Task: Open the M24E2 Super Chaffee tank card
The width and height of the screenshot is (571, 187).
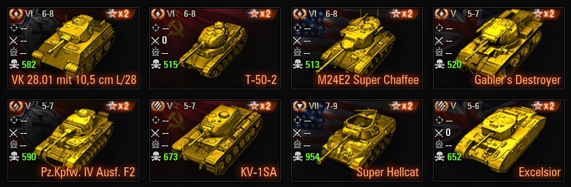Action: click(x=357, y=48)
